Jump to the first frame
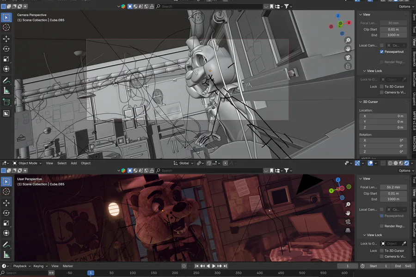Viewport: 416px width, 277px height. (196, 266)
